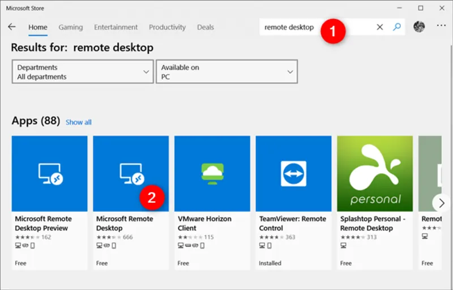Go back using the back arrow
453x290 pixels.
coord(11,27)
